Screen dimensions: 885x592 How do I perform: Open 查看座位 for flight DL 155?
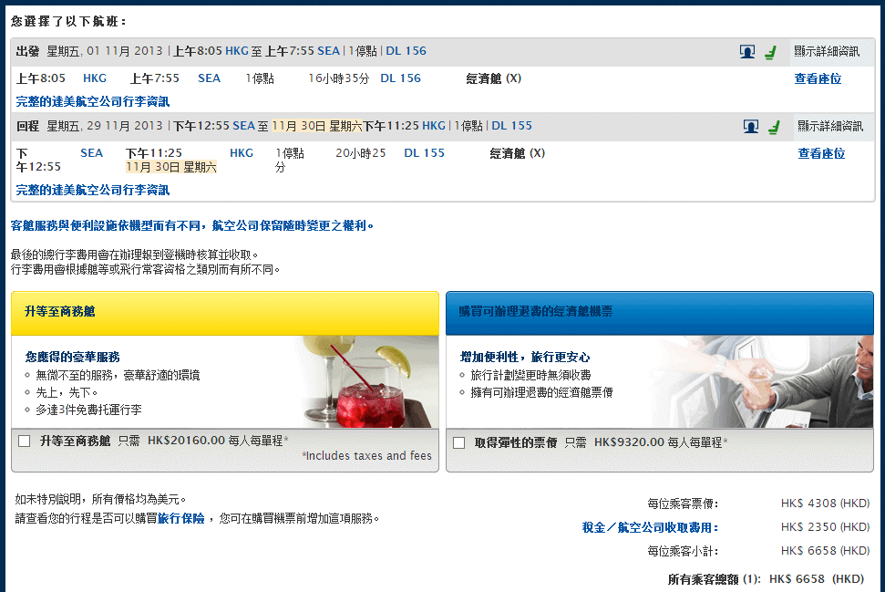tap(821, 154)
